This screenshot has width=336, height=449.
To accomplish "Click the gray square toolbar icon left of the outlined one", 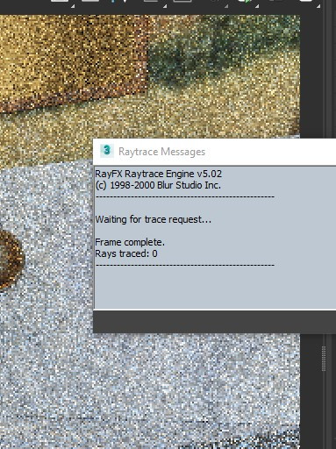I will click(x=151, y=2).
